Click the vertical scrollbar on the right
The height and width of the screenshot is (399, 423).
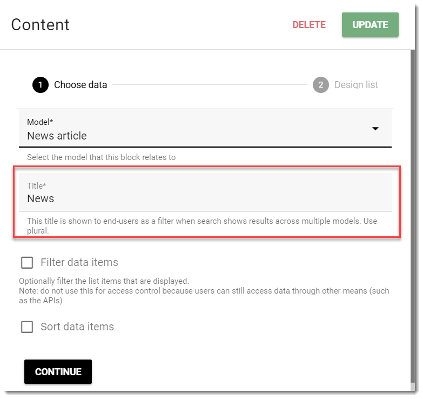tap(413, 216)
